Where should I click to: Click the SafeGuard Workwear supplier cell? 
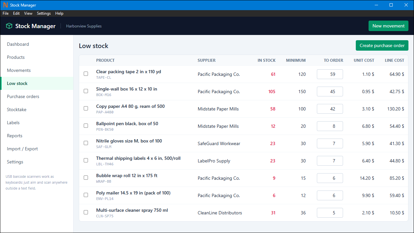(x=219, y=143)
